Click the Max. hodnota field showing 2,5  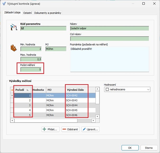[31, 59]
